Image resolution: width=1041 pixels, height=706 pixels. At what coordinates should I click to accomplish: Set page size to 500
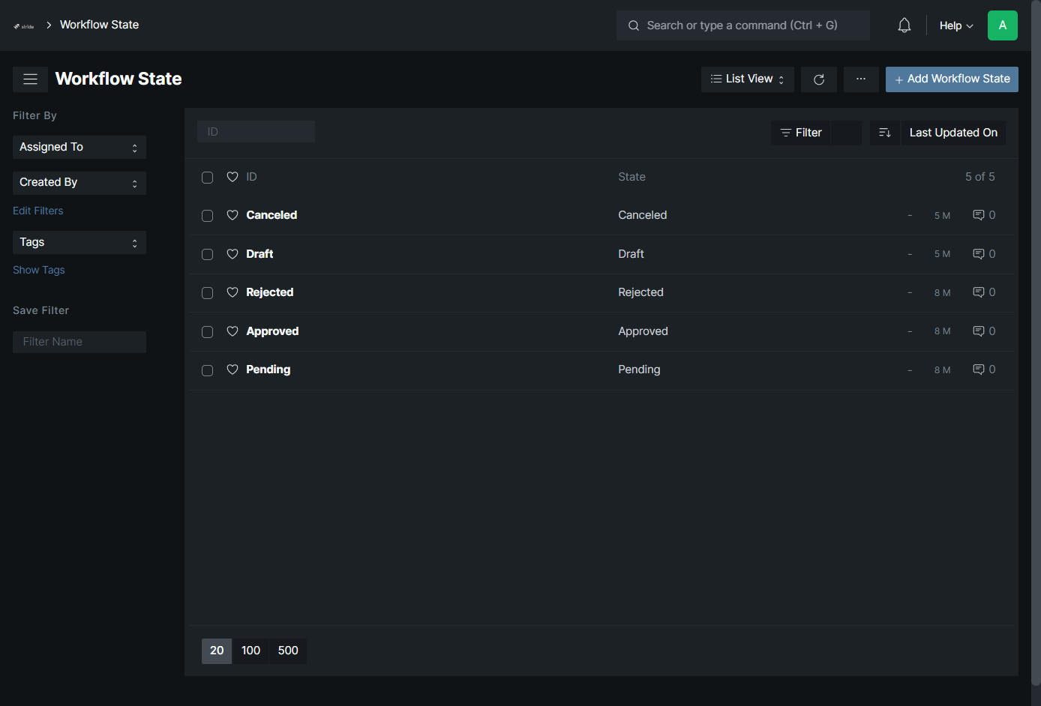(288, 651)
